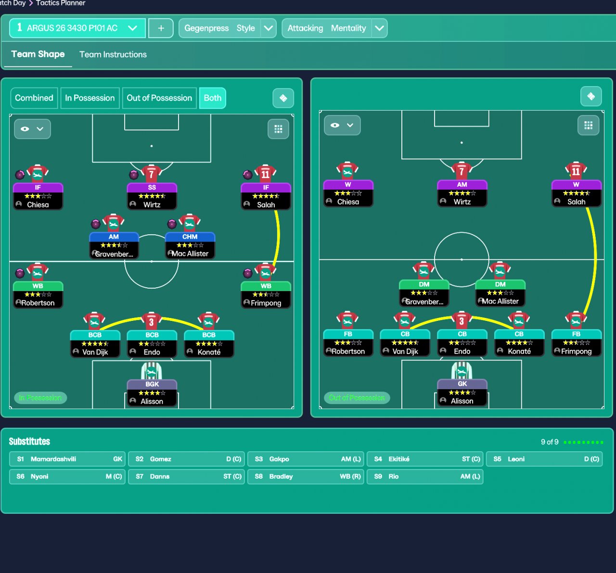Select Endo's number 3 shirt above the BCB label
The width and height of the screenshot is (616, 573).
[x=152, y=321]
